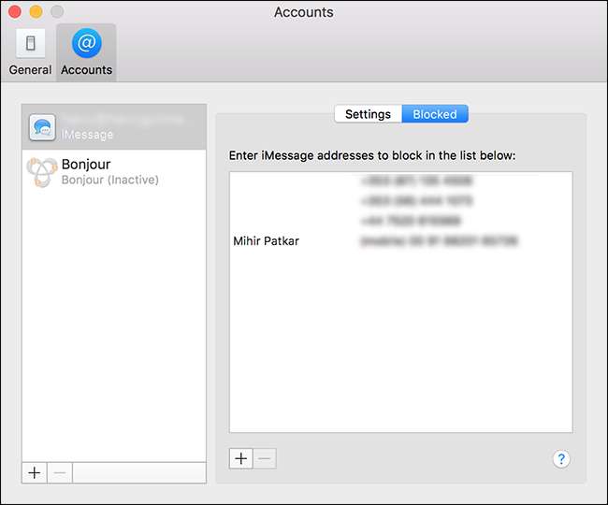
Task: Remove blocked address with minus button
Action: pyautogui.click(x=265, y=458)
